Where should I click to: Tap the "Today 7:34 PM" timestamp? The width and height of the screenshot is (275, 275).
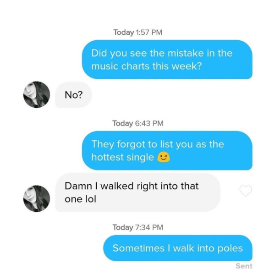point(138,227)
